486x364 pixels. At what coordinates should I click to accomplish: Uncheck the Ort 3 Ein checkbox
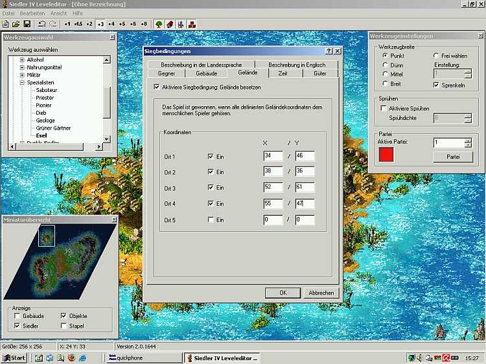[211, 187]
